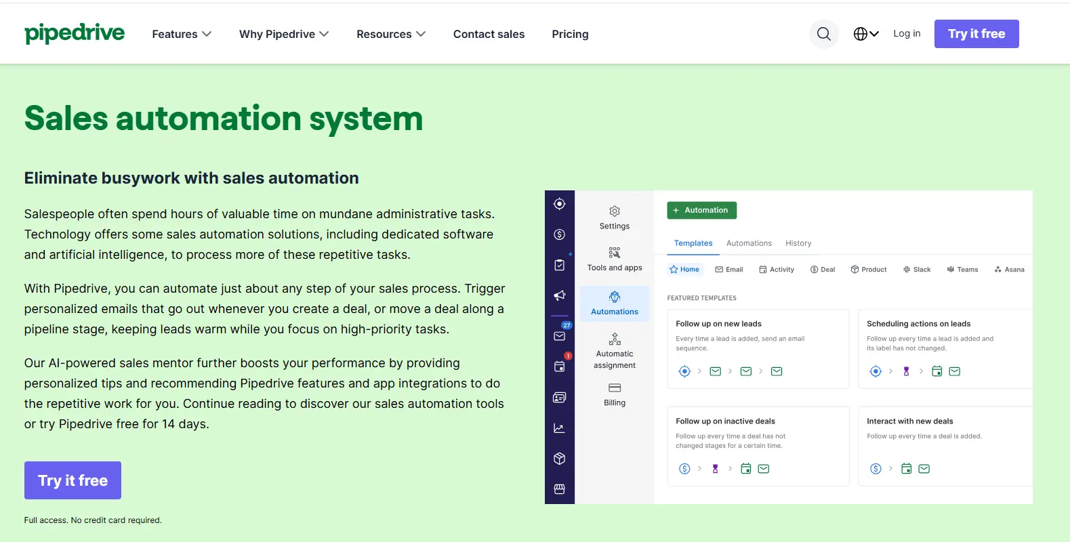Viewport: 1070px width, 542px height.
Task: Switch to the Templates tab
Action: tap(693, 243)
